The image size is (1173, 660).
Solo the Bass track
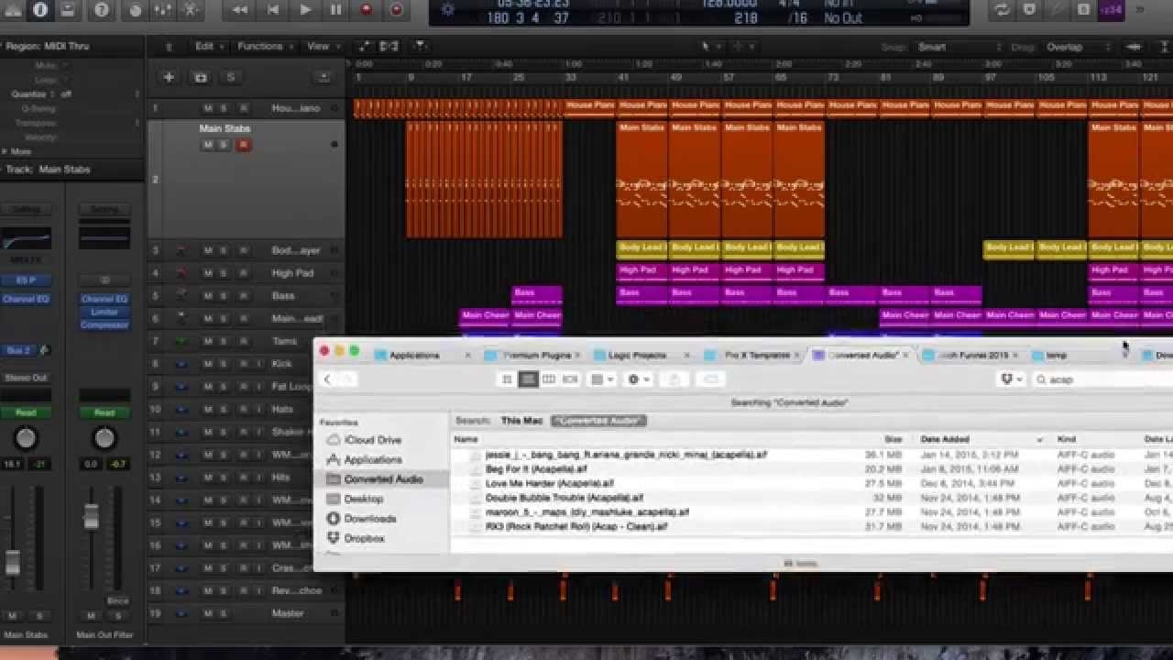[x=222, y=295]
